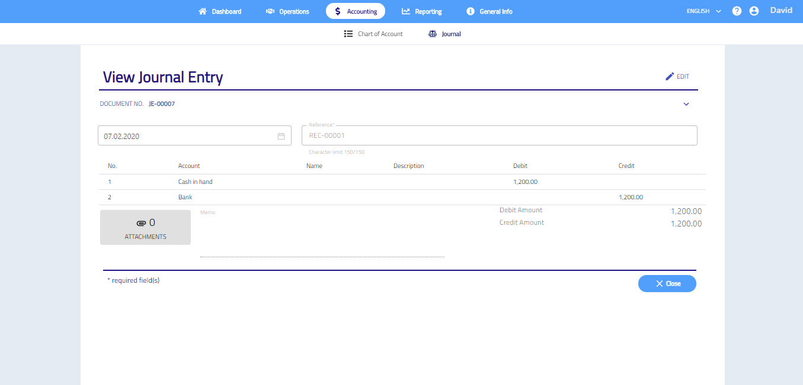Select the Cash in hand row
Screen dimensions: 803x385
[195, 182]
